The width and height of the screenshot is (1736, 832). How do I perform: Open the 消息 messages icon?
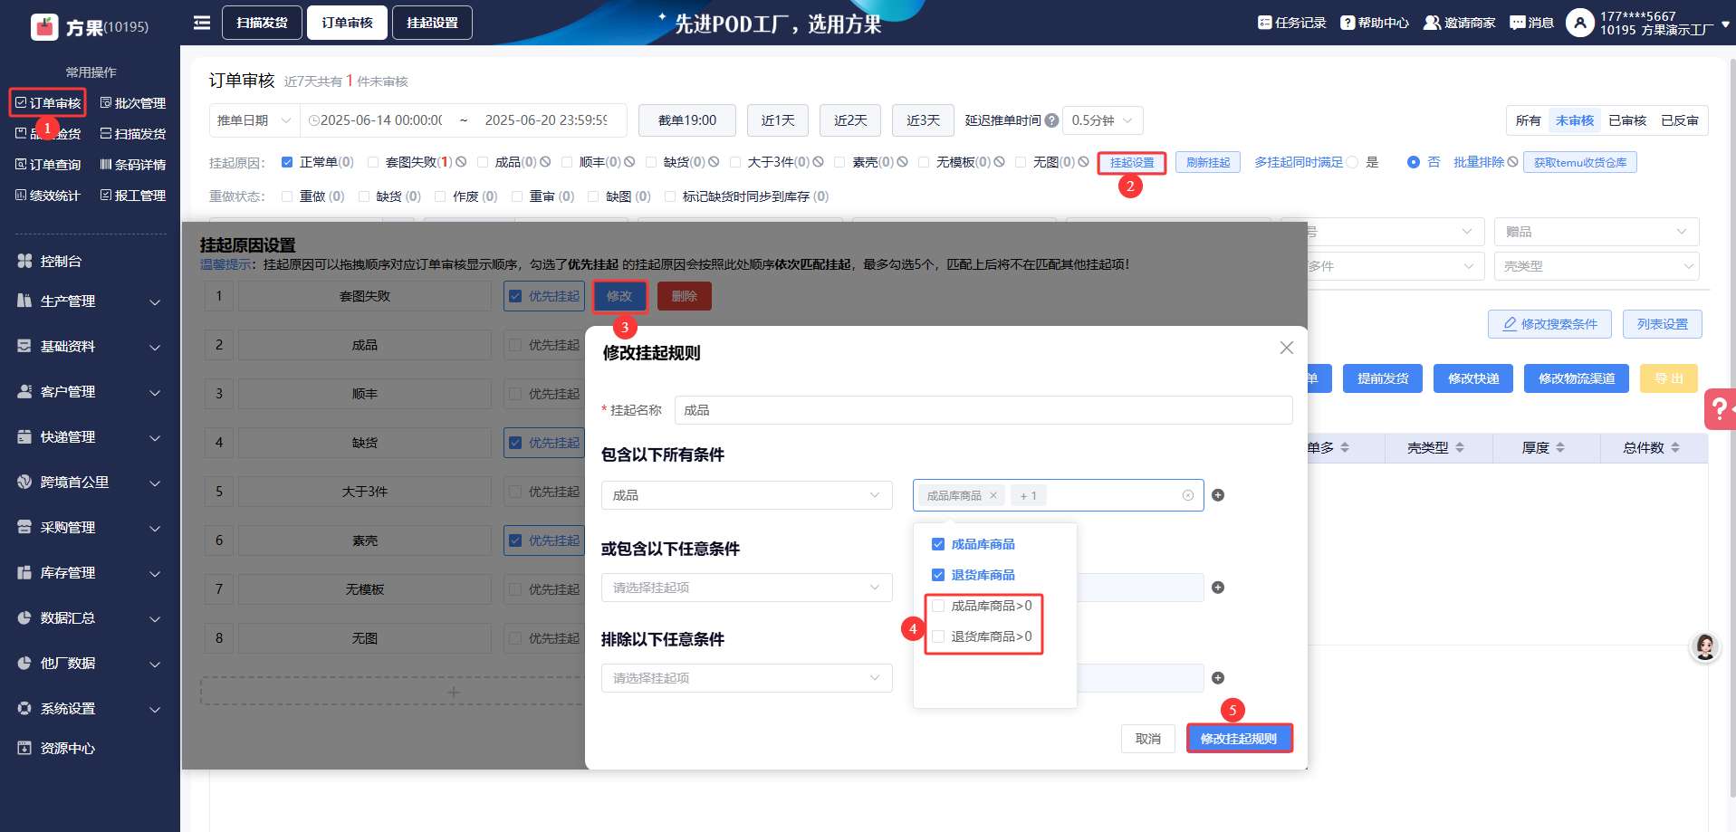pos(1517,23)
